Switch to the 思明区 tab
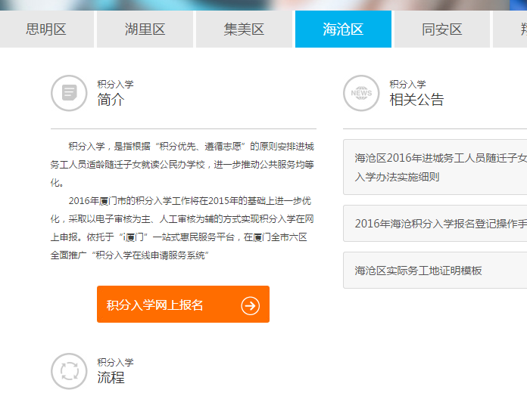527x396 pixels. click(x=47, y=29)
